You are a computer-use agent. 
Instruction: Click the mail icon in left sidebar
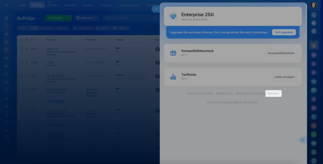(6, 82)
